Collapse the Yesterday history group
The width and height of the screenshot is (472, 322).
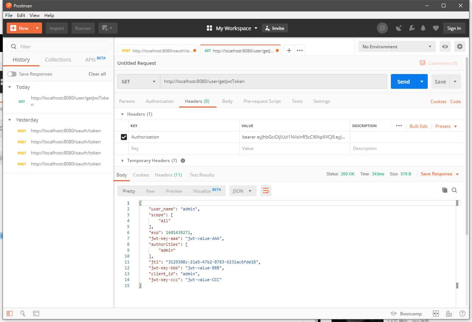click(10, 120)
